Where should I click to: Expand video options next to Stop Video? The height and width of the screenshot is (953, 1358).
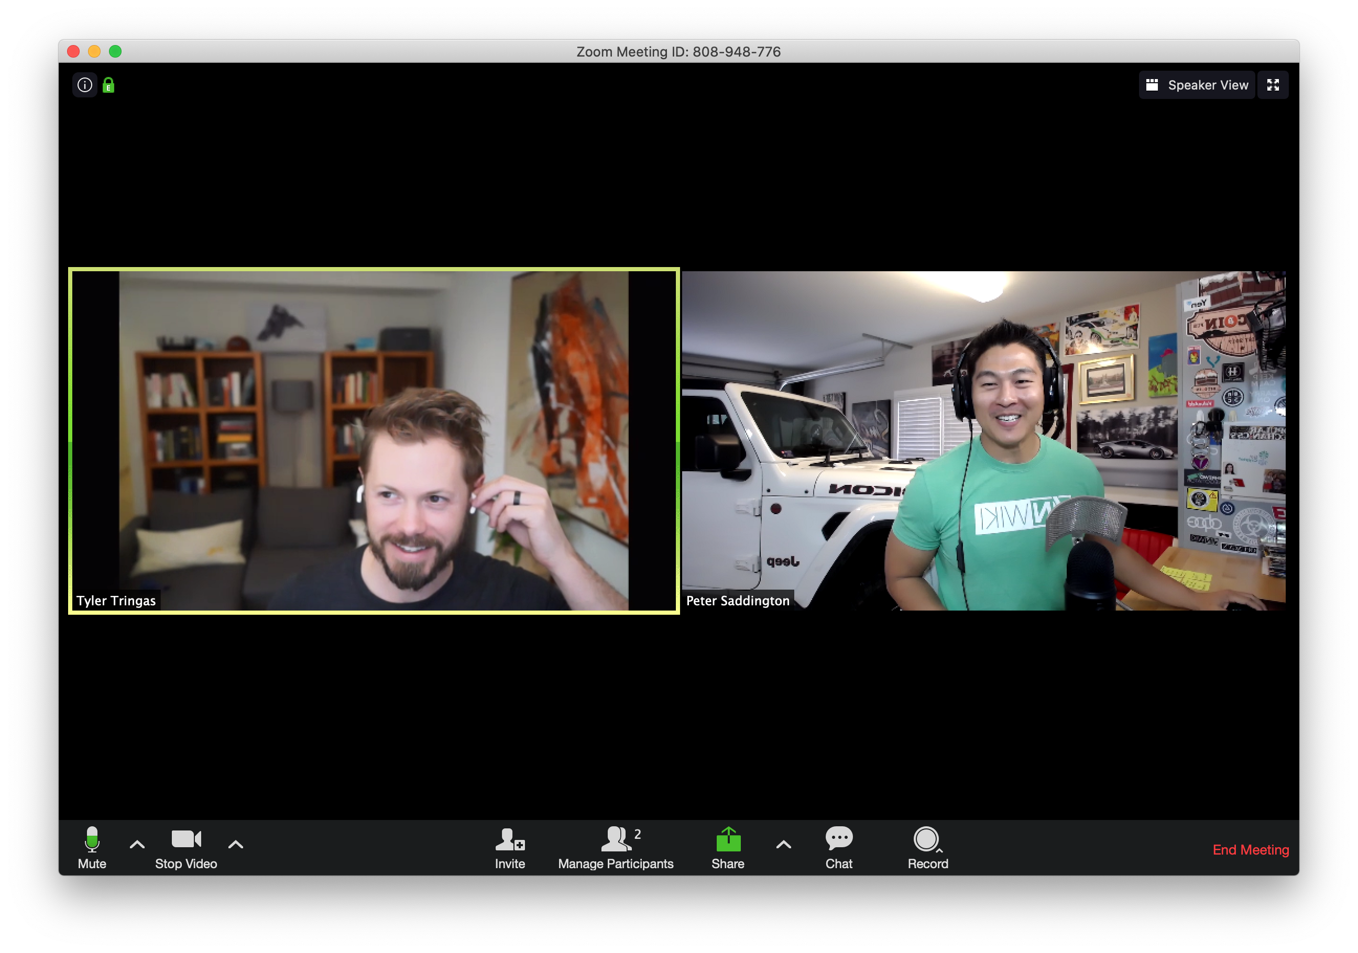coord(235,844)
